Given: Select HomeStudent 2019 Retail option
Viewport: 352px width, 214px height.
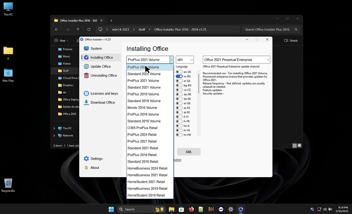Looking at the screenshot, I should 150,195.
